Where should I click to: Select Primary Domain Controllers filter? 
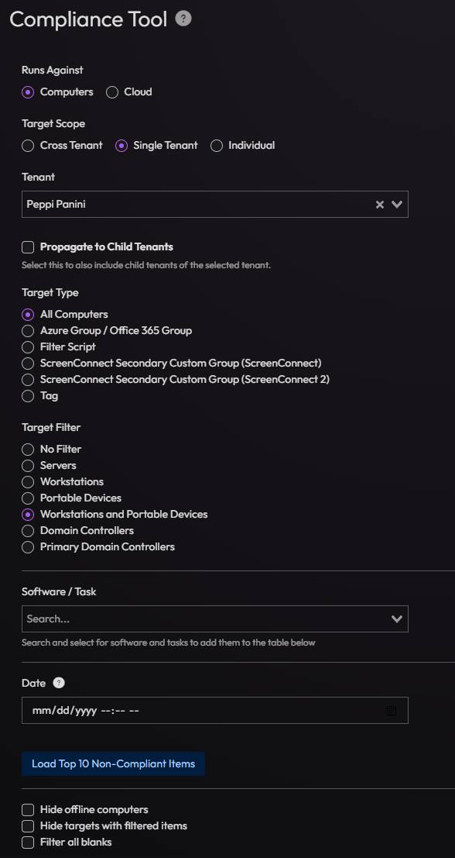coord(28,547)
